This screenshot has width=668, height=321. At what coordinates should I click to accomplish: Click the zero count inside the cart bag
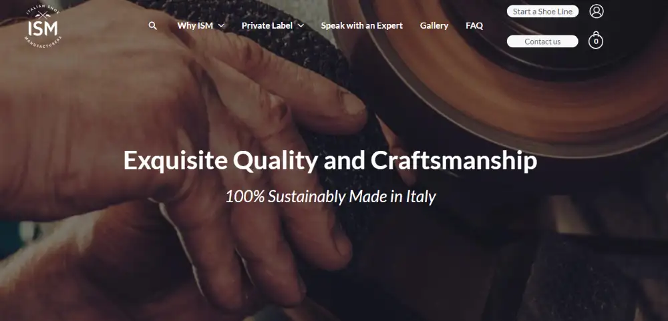tap(596, 42)
